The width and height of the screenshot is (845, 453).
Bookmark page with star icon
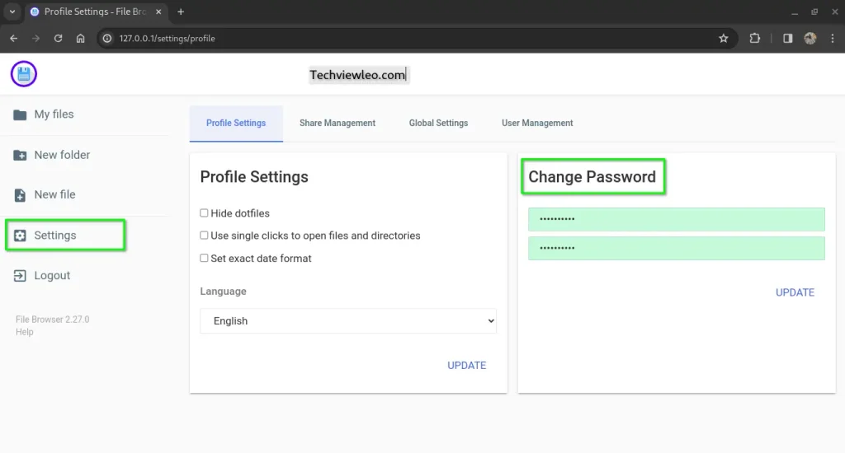(724, 38)
